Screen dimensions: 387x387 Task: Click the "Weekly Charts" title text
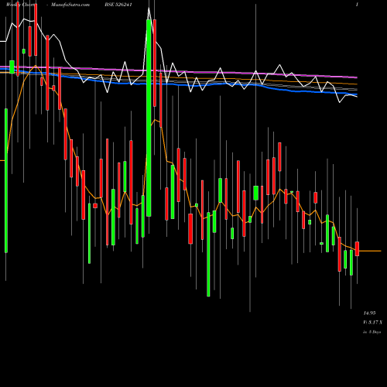pos(22,5)
